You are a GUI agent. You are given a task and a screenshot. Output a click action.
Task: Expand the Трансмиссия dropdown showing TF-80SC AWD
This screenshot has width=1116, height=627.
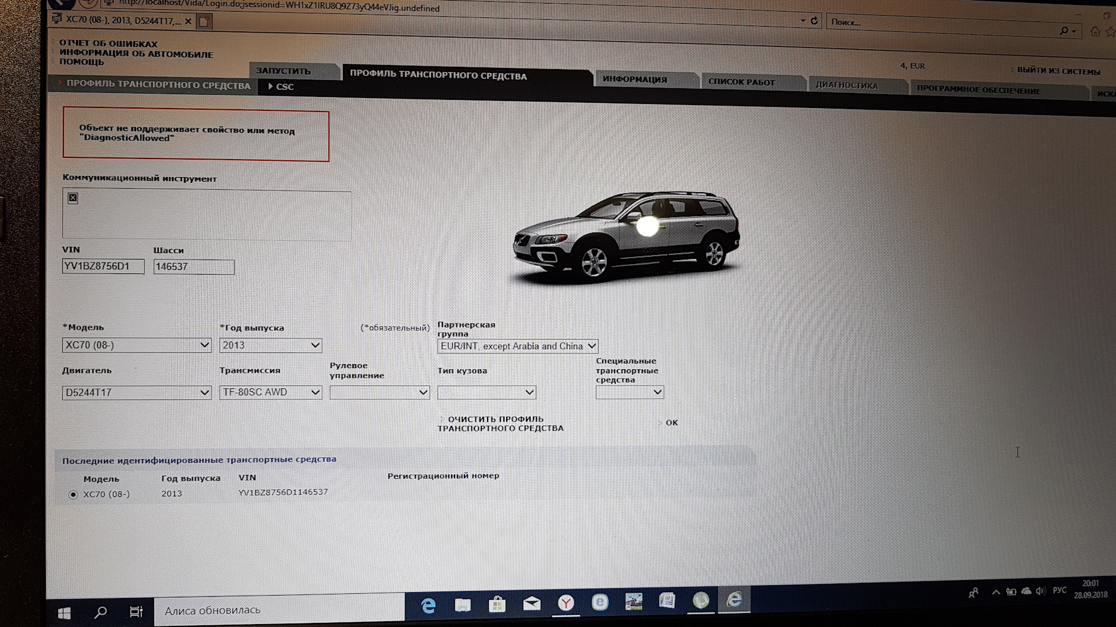(270, 392)
